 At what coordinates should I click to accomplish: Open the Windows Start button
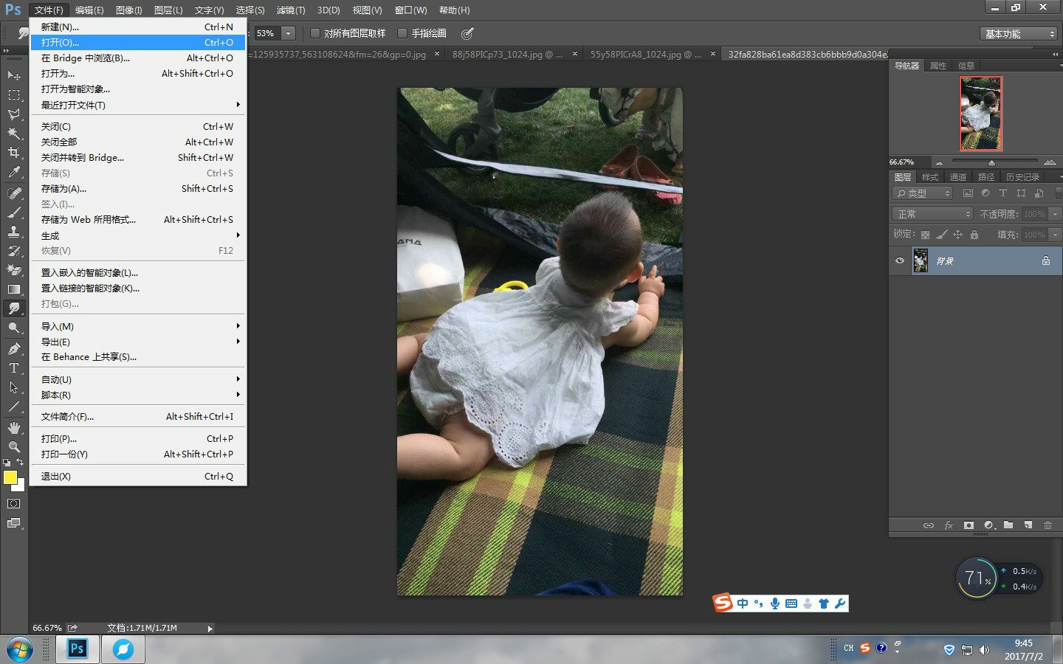pos(19,650)
